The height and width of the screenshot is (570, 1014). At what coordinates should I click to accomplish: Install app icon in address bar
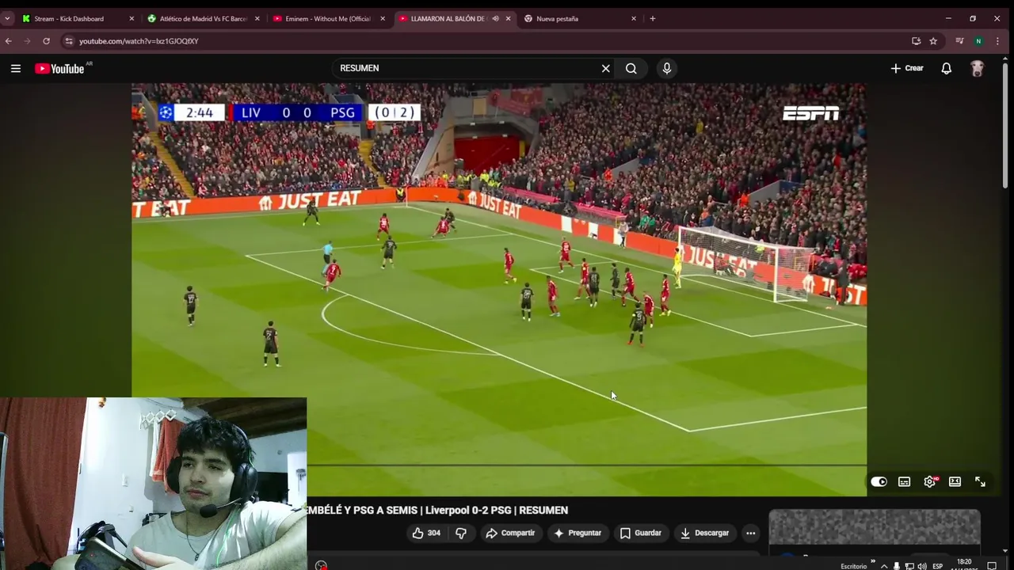(x=917, y=41)
